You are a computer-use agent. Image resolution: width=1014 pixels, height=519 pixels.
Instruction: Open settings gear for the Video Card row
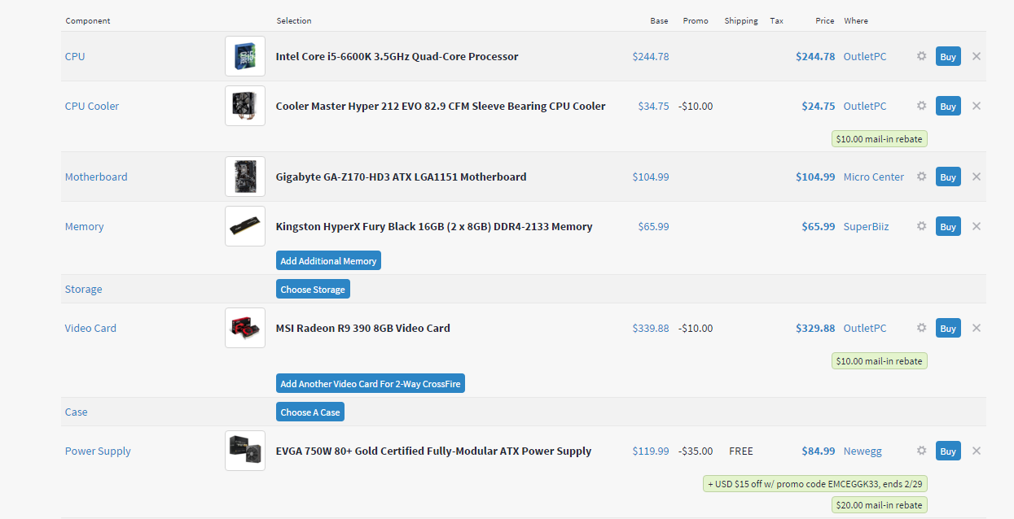point(921,328)
